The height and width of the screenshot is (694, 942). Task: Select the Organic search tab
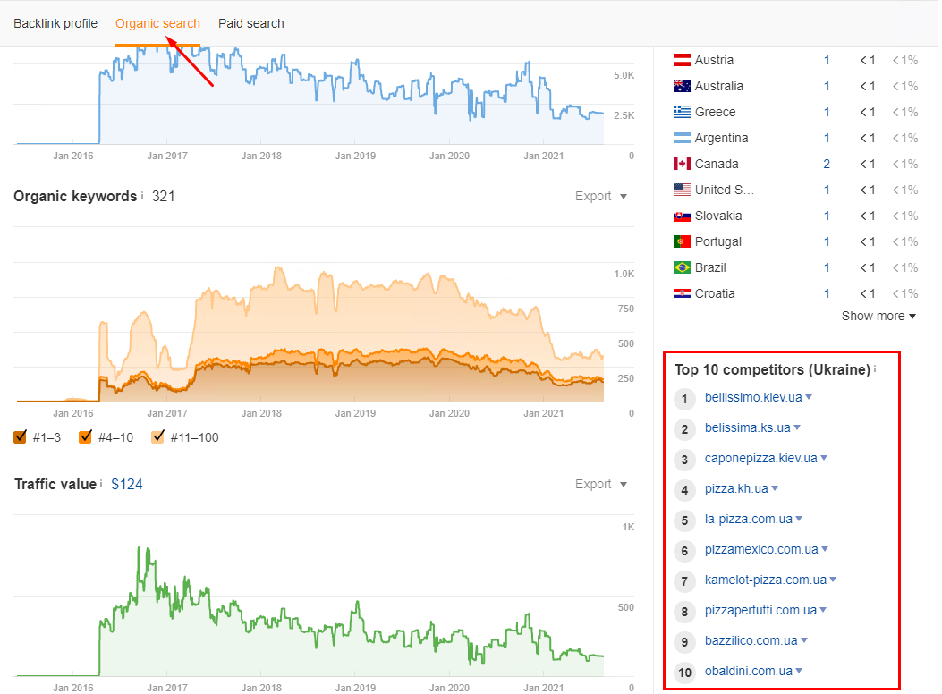[x=157, y=23]
